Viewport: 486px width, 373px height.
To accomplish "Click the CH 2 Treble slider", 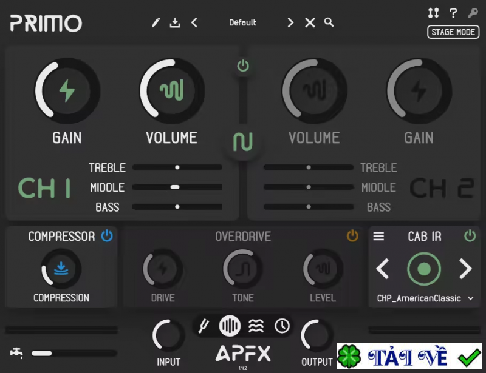I will pyautogui.click(x=309, y=167).
